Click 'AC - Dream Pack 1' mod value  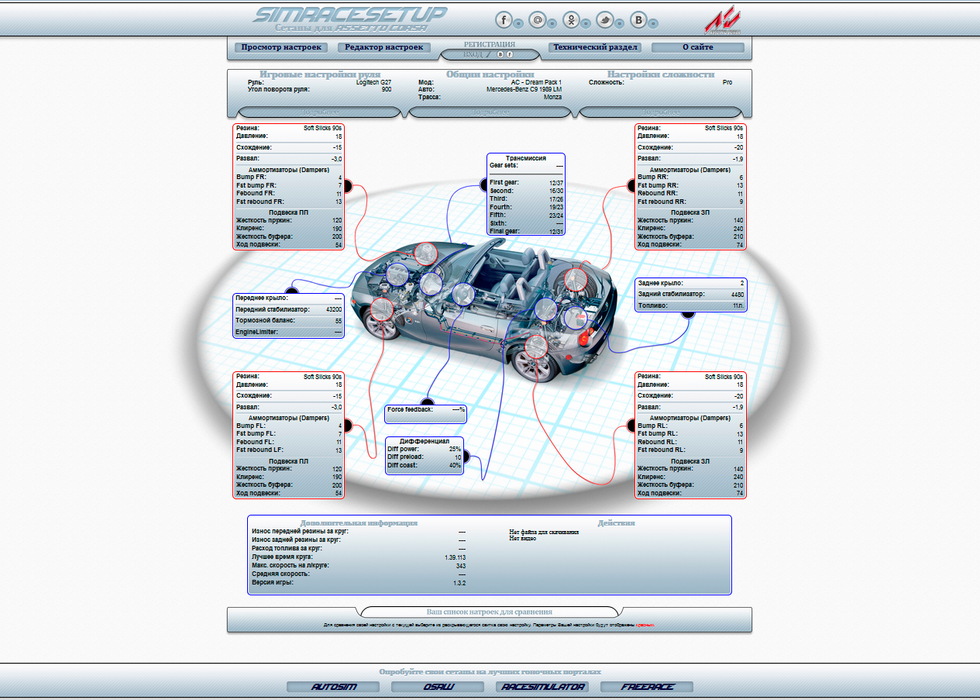pos(536,82)
